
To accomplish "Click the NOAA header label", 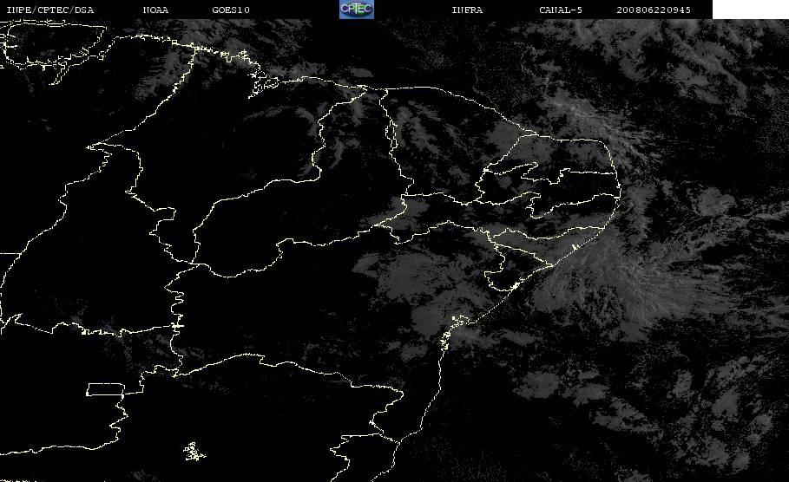I will (155, 10).
